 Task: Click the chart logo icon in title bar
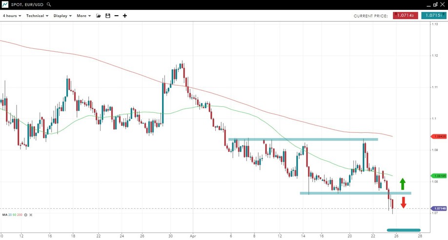(x=5, y=4)
